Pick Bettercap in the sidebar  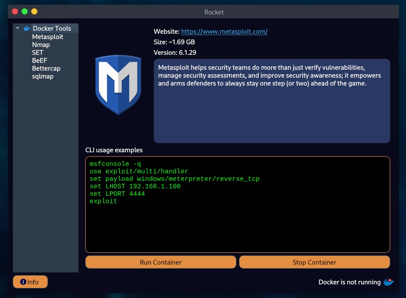[46, 68]
